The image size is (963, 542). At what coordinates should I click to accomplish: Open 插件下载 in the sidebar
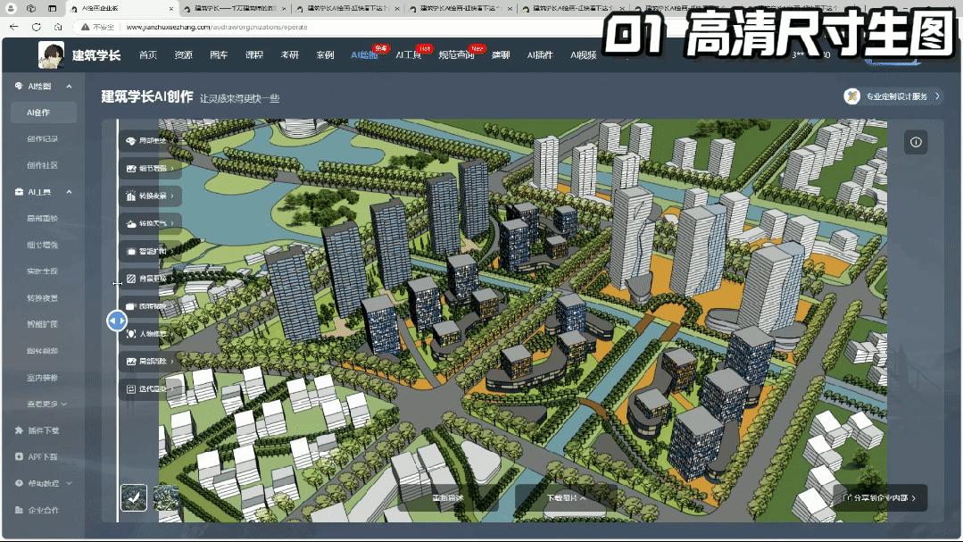[x=43, y=430]
